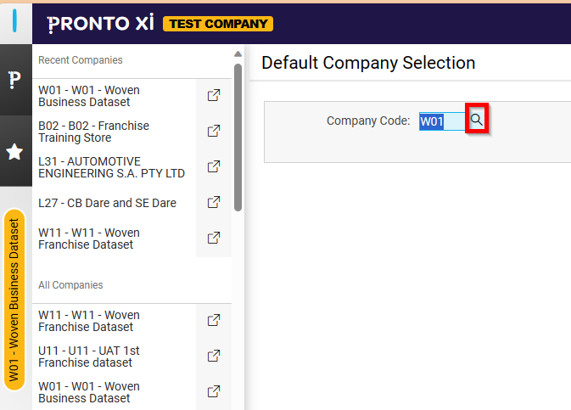This screenshot has height=410, width=571.
Task: Open the All Companies W01 entry in new window
Action: click(214, 392)
